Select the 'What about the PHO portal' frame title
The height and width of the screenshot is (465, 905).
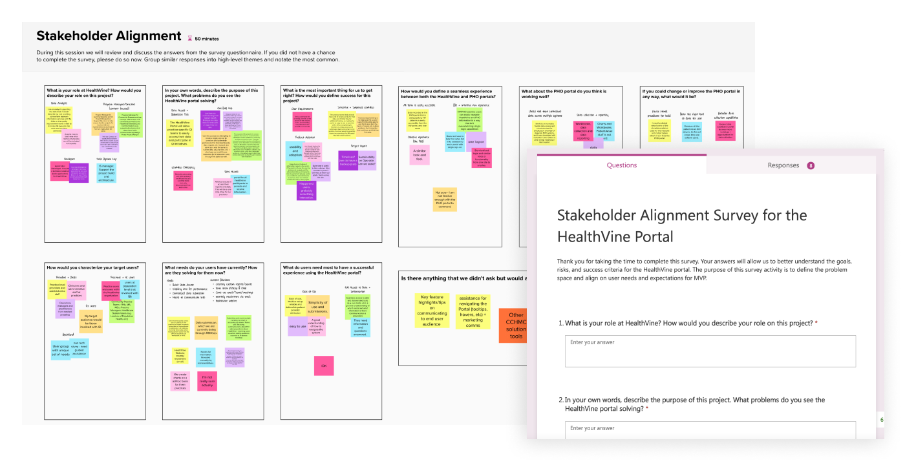[x=563, y=92]
